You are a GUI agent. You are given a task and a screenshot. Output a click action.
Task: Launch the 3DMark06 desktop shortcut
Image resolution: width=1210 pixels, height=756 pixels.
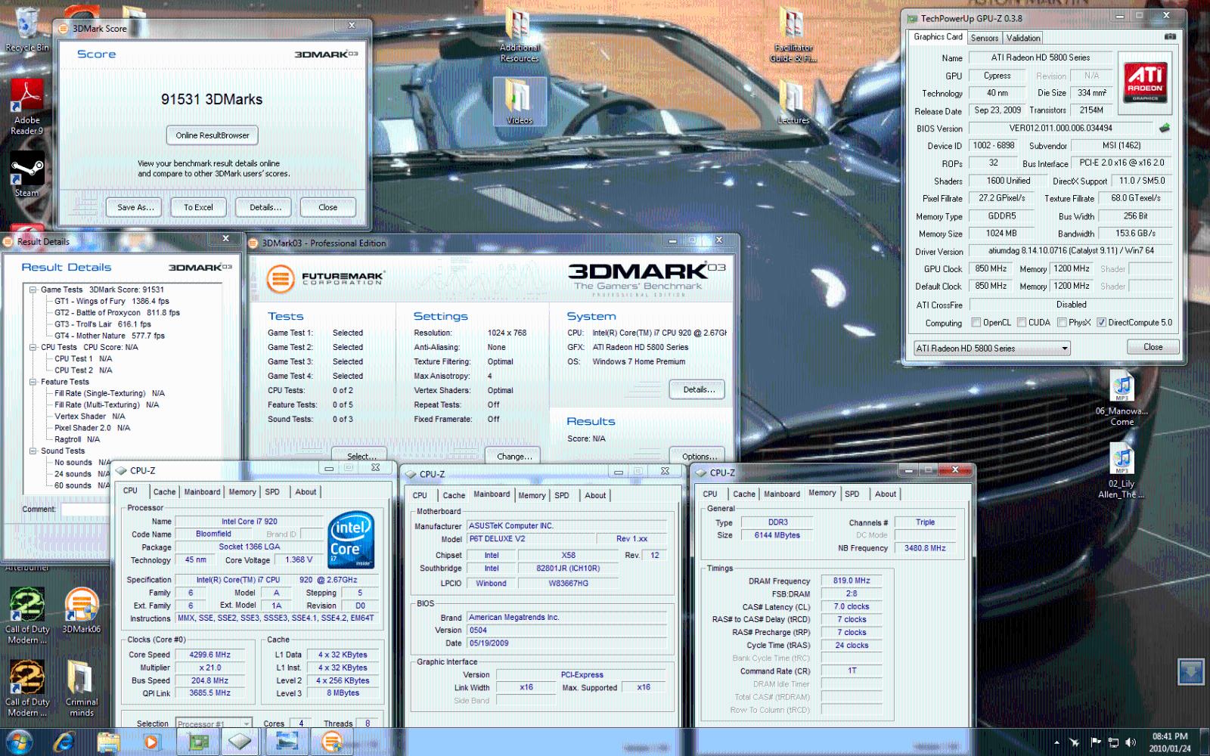click(81, 611)
